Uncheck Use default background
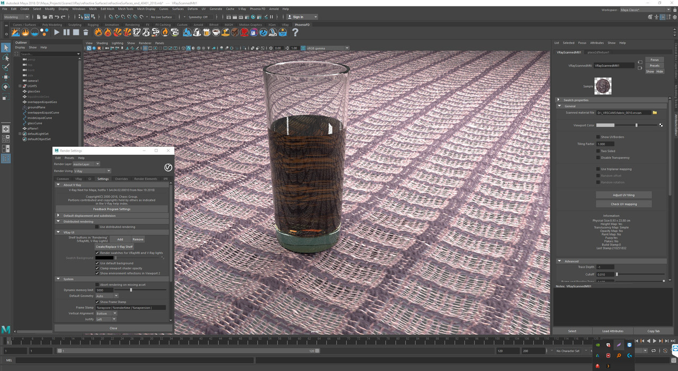This screenshot has height=371, width=678. click(x=97, y=263)
